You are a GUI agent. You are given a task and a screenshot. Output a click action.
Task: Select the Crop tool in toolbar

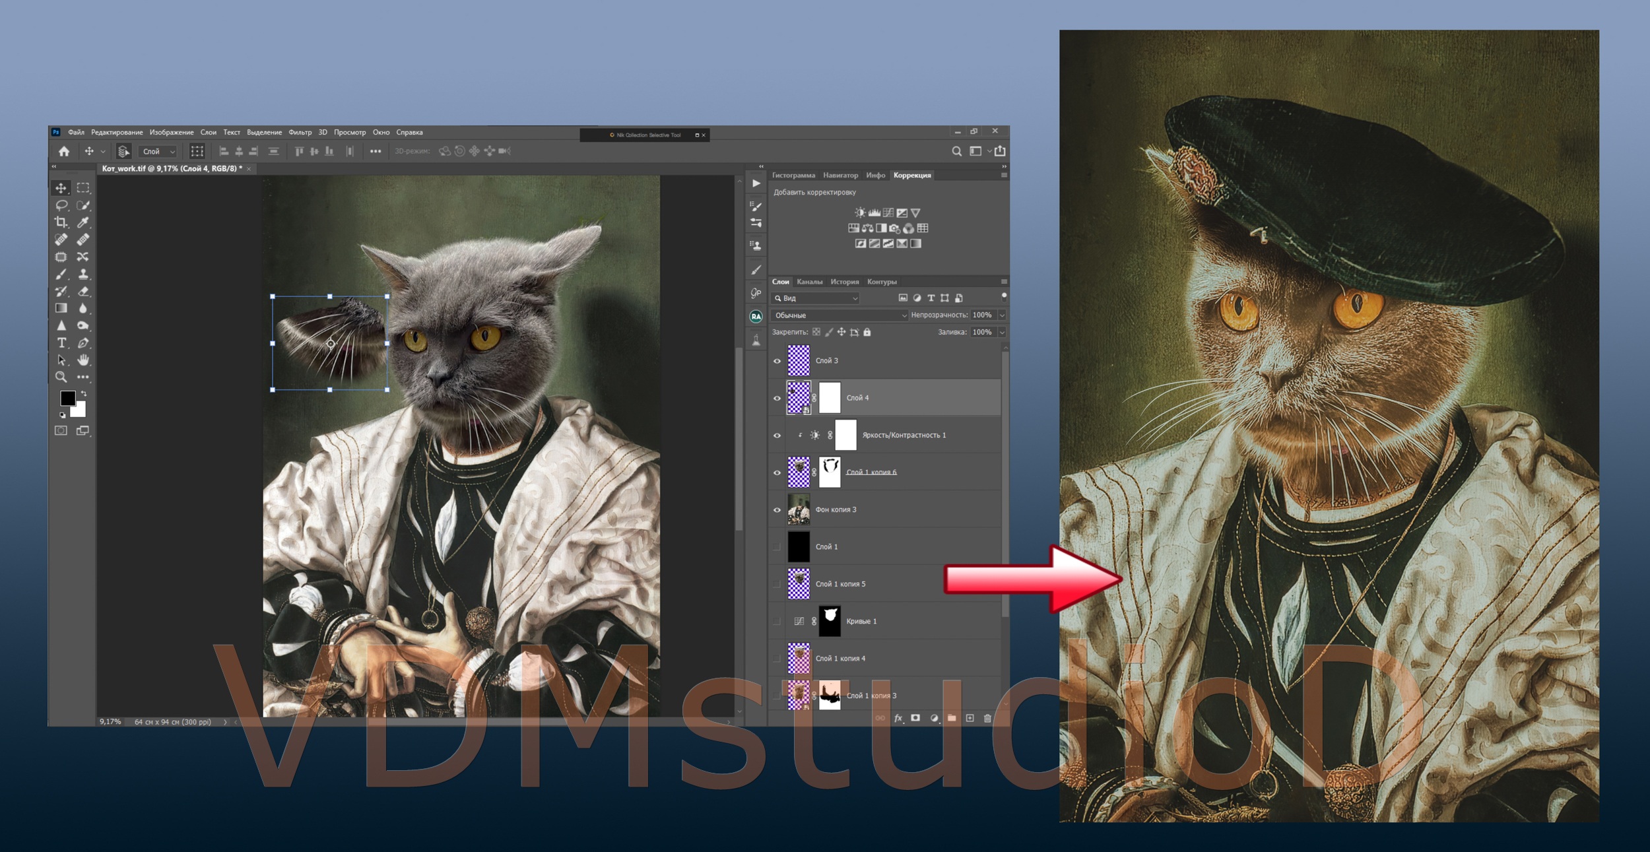pyautogui.click(x=61, y=222)
